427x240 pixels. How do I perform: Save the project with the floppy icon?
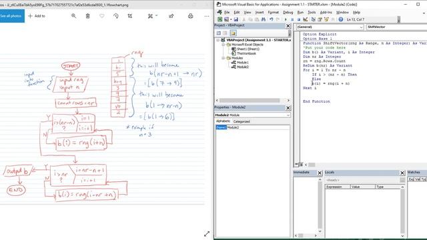point(236,19)
